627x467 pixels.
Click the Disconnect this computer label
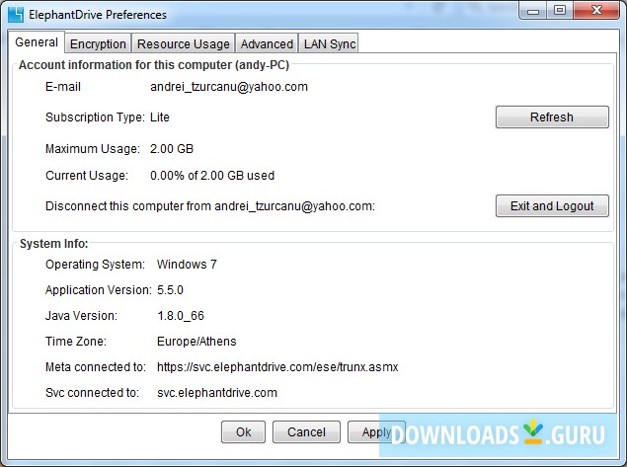(210, 206)
